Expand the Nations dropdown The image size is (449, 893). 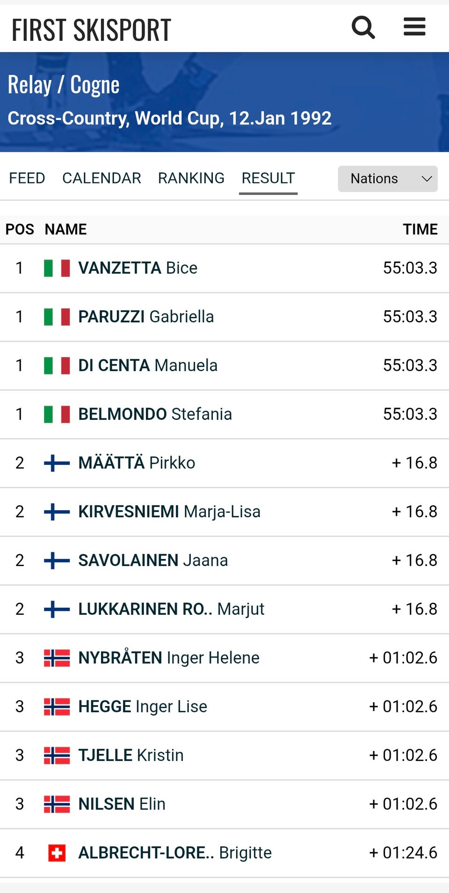pos(388,179)
